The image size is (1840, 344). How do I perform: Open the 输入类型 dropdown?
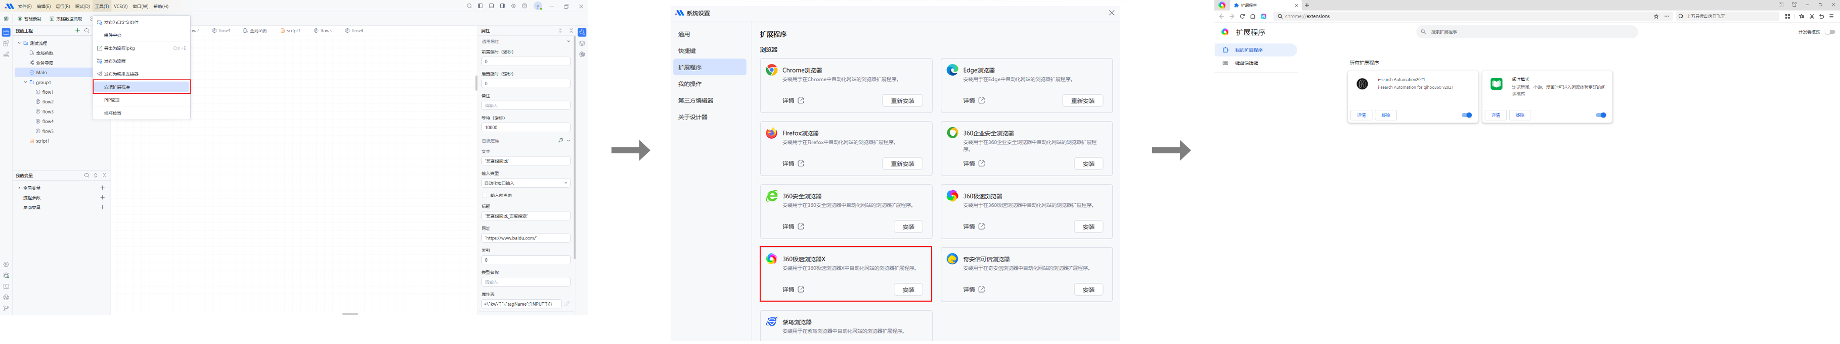coord(525,183)
